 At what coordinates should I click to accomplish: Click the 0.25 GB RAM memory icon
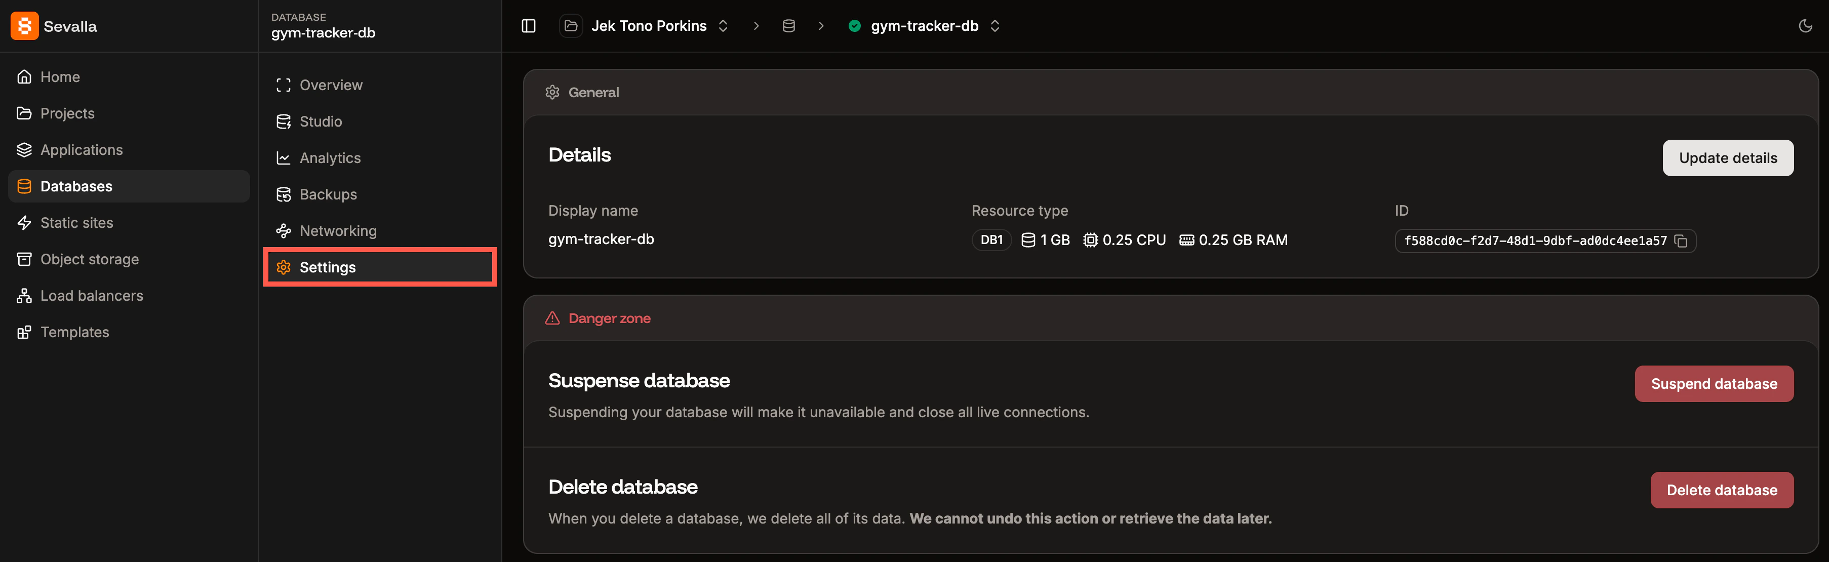(x=1186, y=240)
